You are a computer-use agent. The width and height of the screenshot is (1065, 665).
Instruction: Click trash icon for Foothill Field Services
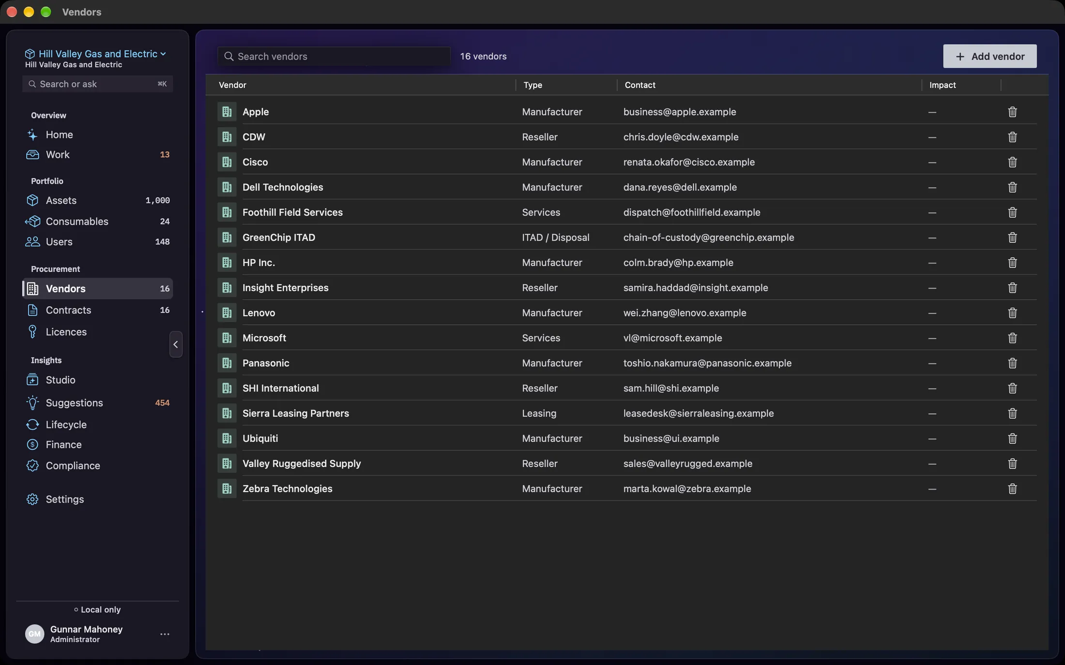(x=1012, y=212)
